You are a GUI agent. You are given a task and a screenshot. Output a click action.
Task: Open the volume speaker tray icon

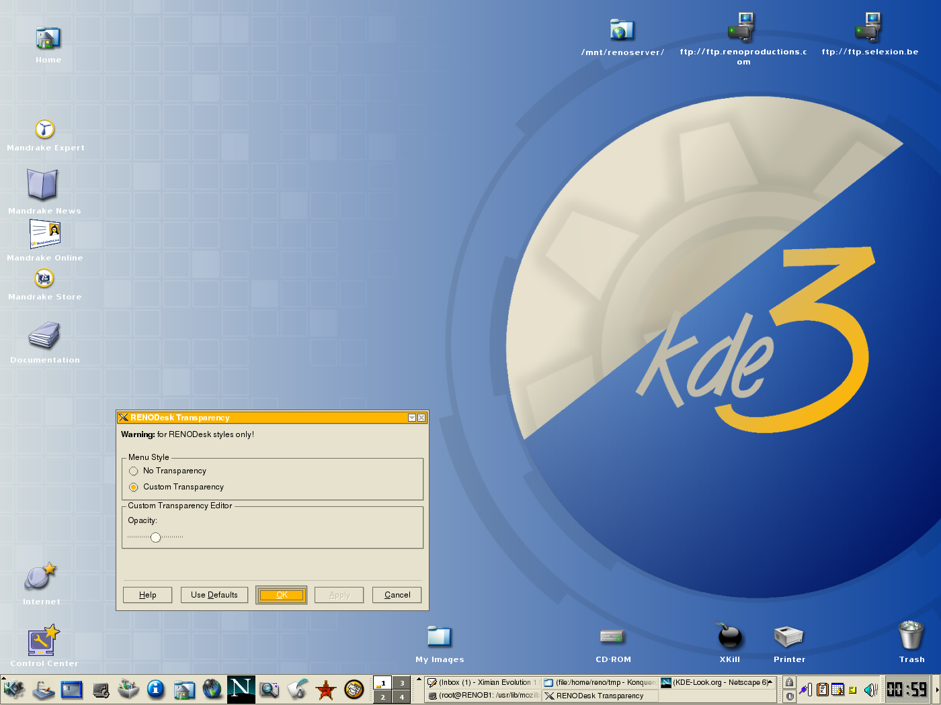coord(871,690)
